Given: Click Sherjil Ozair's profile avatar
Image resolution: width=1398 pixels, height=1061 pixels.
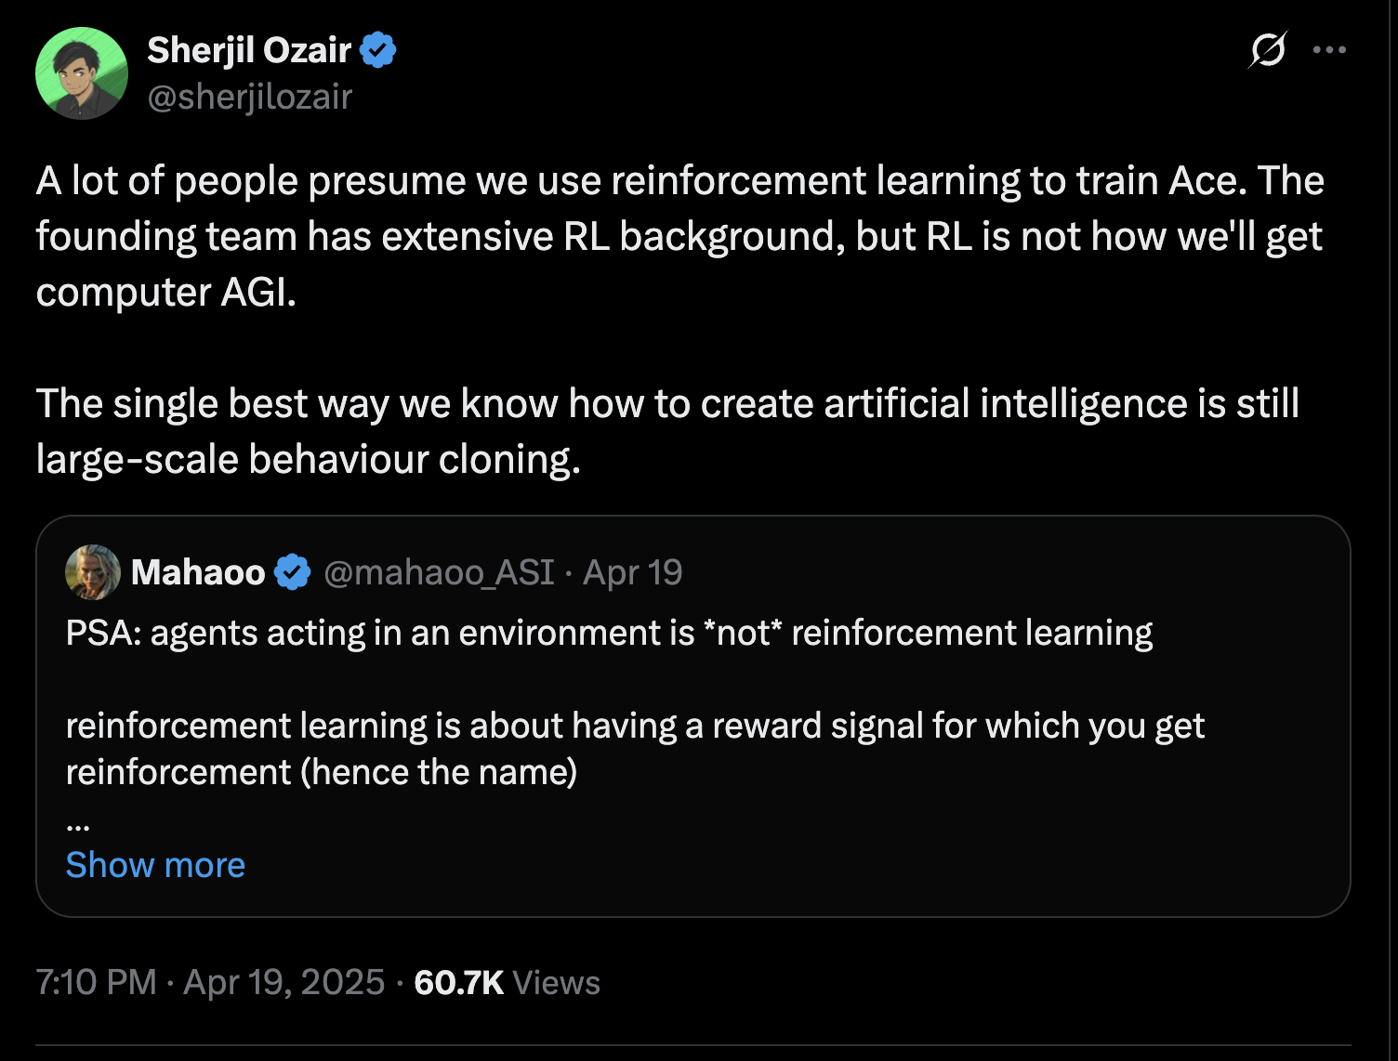Looking at the screenshot, I should pos(82,73).
